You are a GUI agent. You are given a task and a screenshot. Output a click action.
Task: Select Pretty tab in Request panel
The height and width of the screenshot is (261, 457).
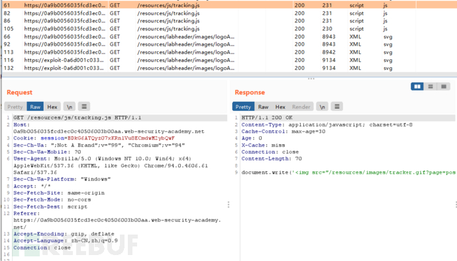pos(15,106)
